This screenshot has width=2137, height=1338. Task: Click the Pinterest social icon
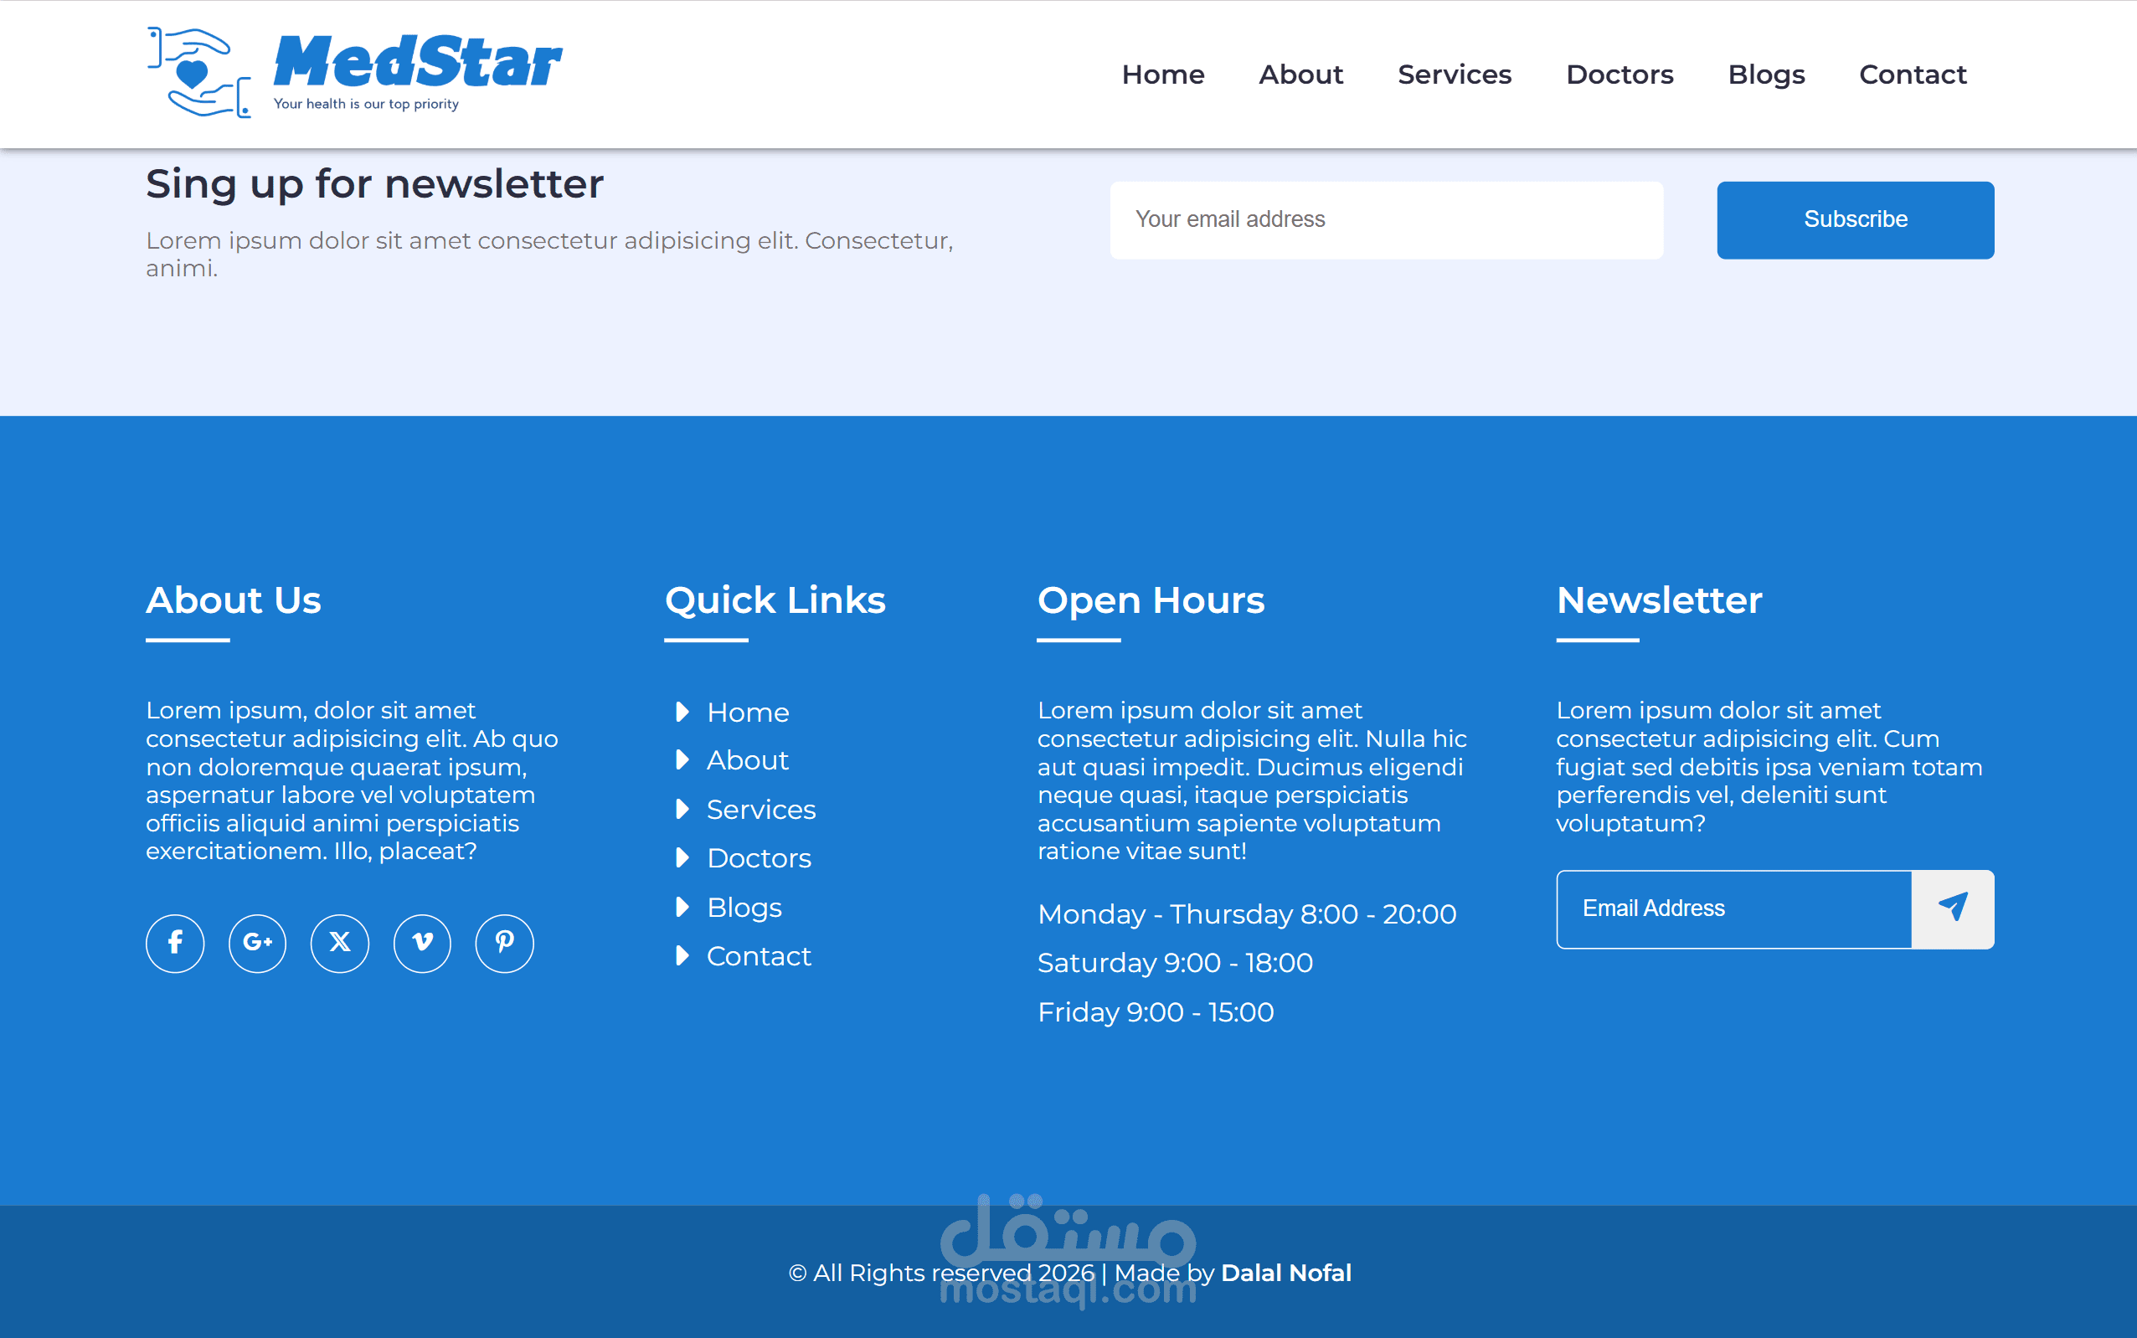(504, 943)
